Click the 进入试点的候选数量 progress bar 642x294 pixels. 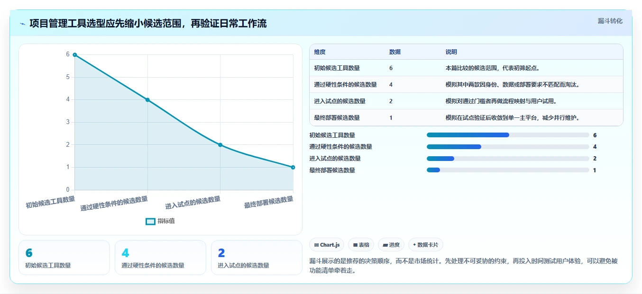click(x=508, y=159)
